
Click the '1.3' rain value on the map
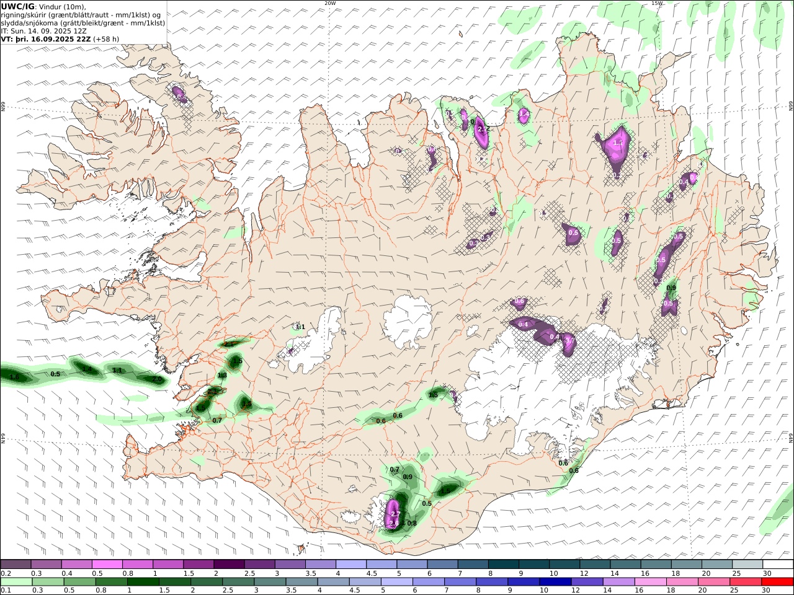[223, 376]
